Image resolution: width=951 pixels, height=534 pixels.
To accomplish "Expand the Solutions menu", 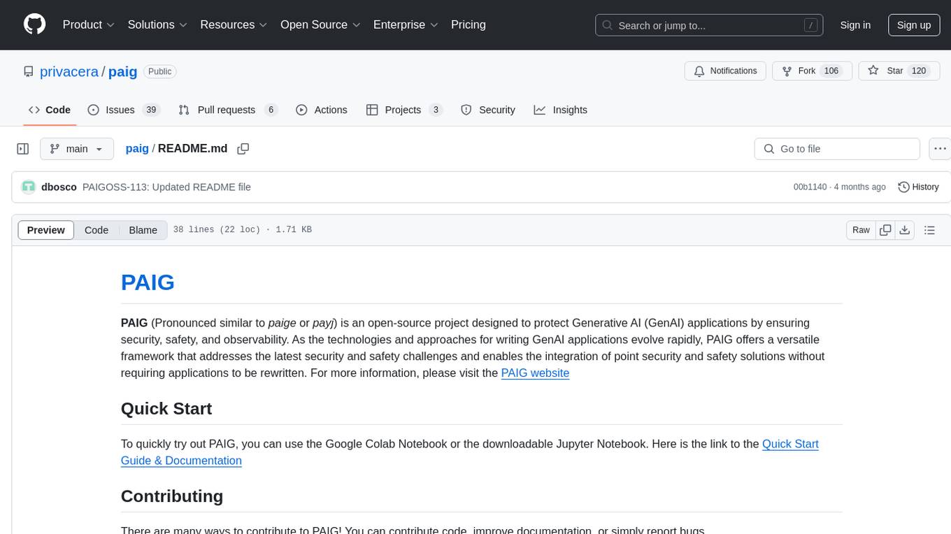I will pos(157,24).
